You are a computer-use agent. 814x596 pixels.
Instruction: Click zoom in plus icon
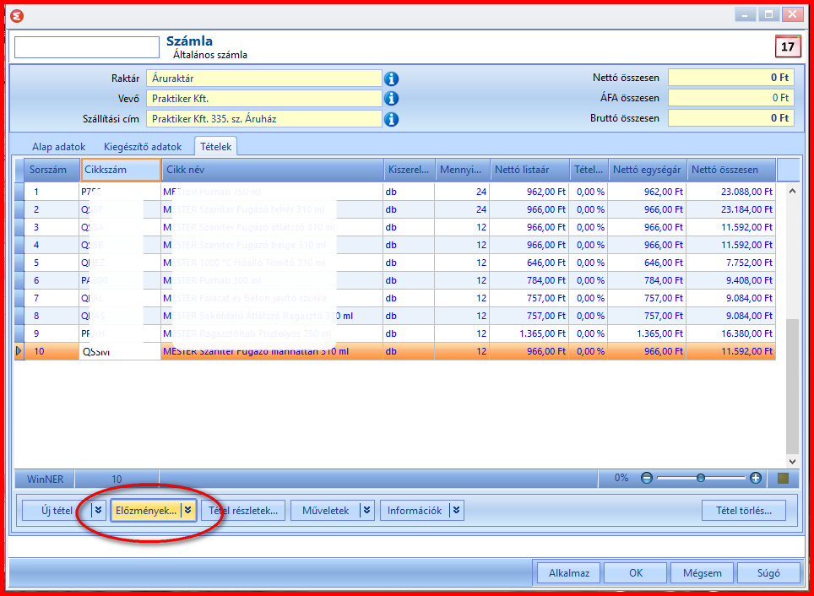tap(756, 478)
